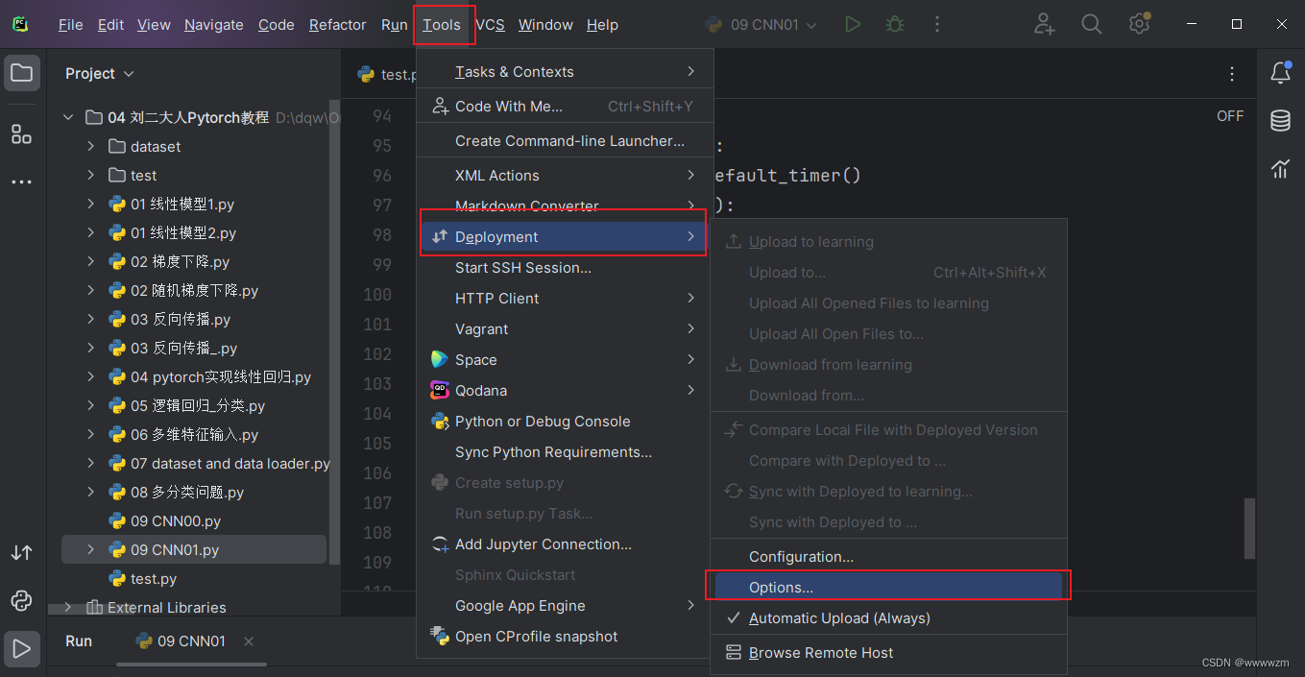Viewport: 1305px width, 677px height.
Task: Open Code With Me add-user icon
Action: pos(1044,25)
